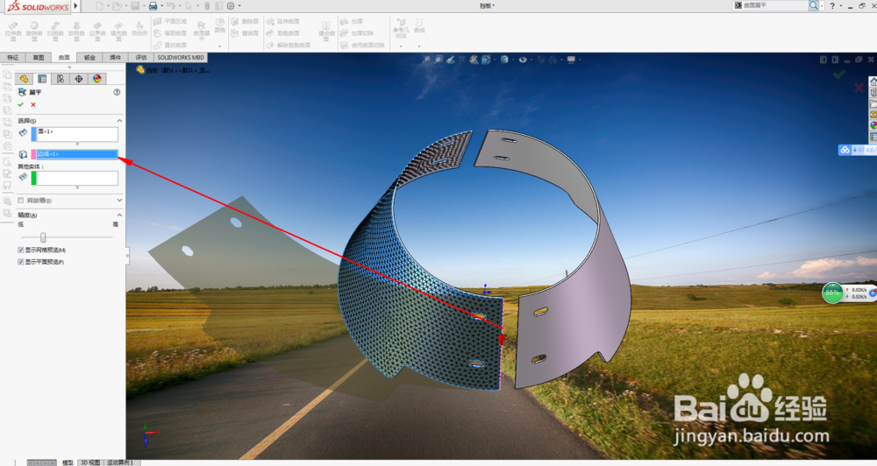Switch to the 钣金 sheet metal tab

pyautogui.click(x=89, y=58)
